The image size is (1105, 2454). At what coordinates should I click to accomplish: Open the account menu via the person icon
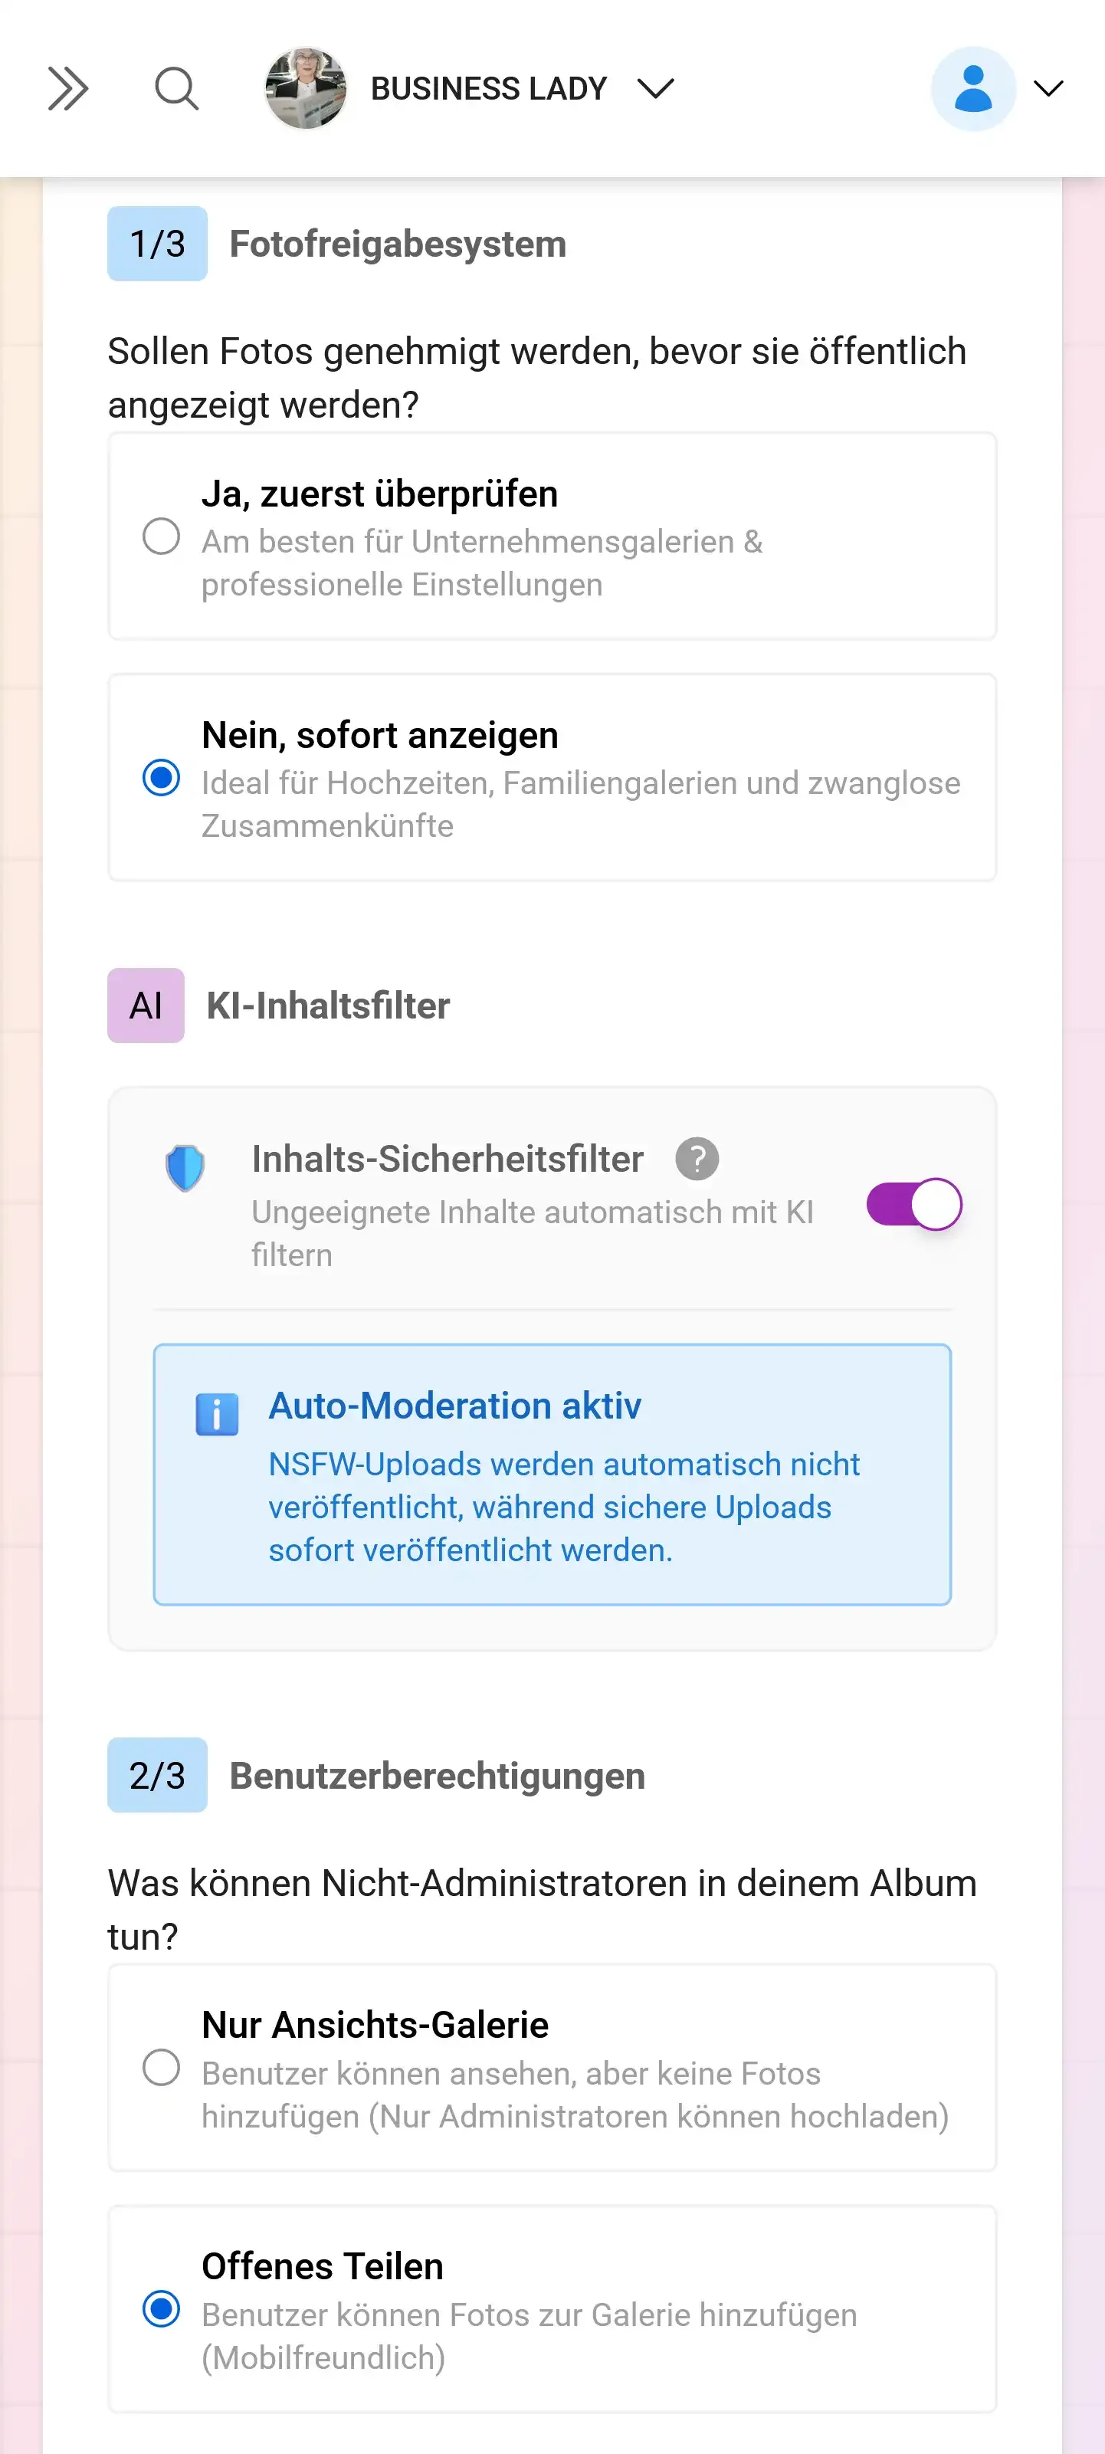coord(972,87)
